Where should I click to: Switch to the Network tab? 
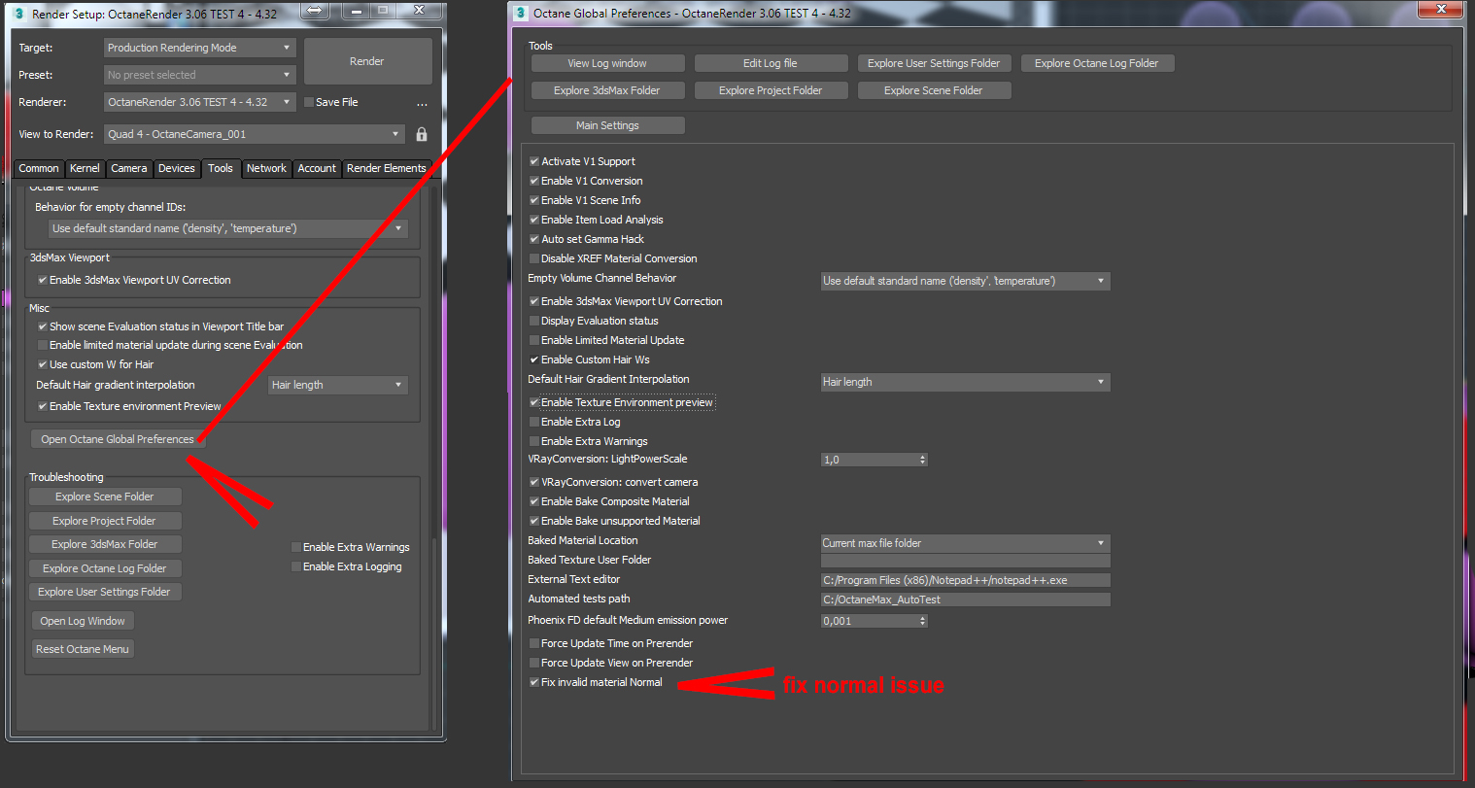click(266, 168)
